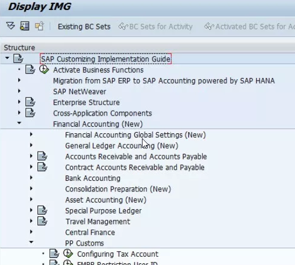The width and height of the screenshot is (295, 265).
Task: Expand the Bank Accounting node
Action: 31,178
